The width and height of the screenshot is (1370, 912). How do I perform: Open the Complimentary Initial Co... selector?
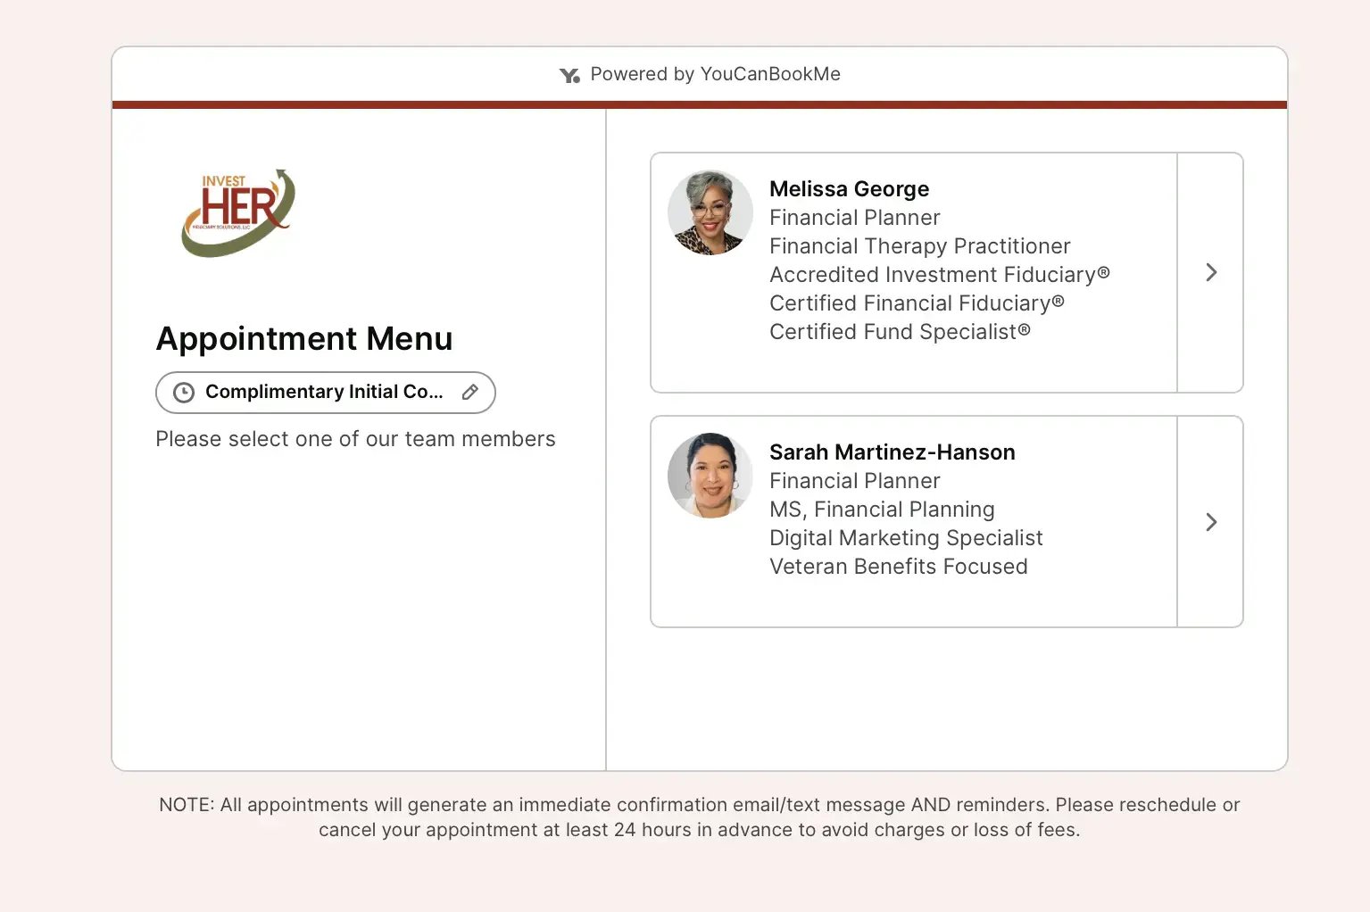326,393
